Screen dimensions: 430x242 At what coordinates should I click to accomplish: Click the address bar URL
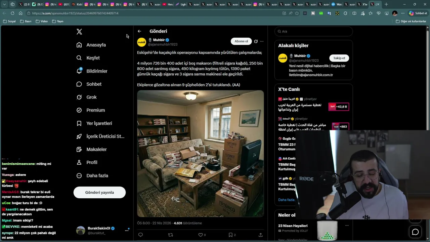pos(75,13)
